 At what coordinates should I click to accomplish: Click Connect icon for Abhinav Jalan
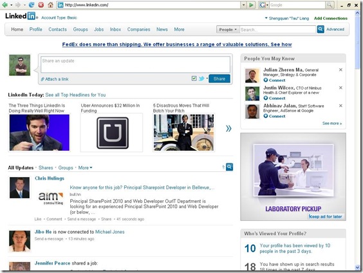pos(266,116)
